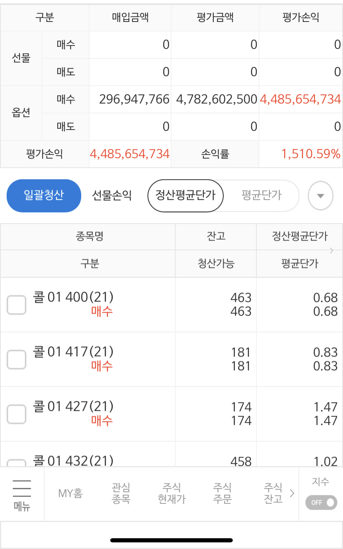Navigate to 주식주문 tab

(222, 494)
